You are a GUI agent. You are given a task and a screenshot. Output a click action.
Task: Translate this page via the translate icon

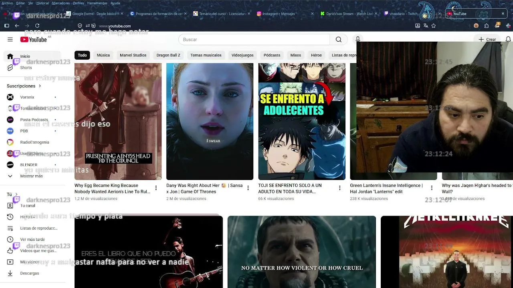click(426, 26)
